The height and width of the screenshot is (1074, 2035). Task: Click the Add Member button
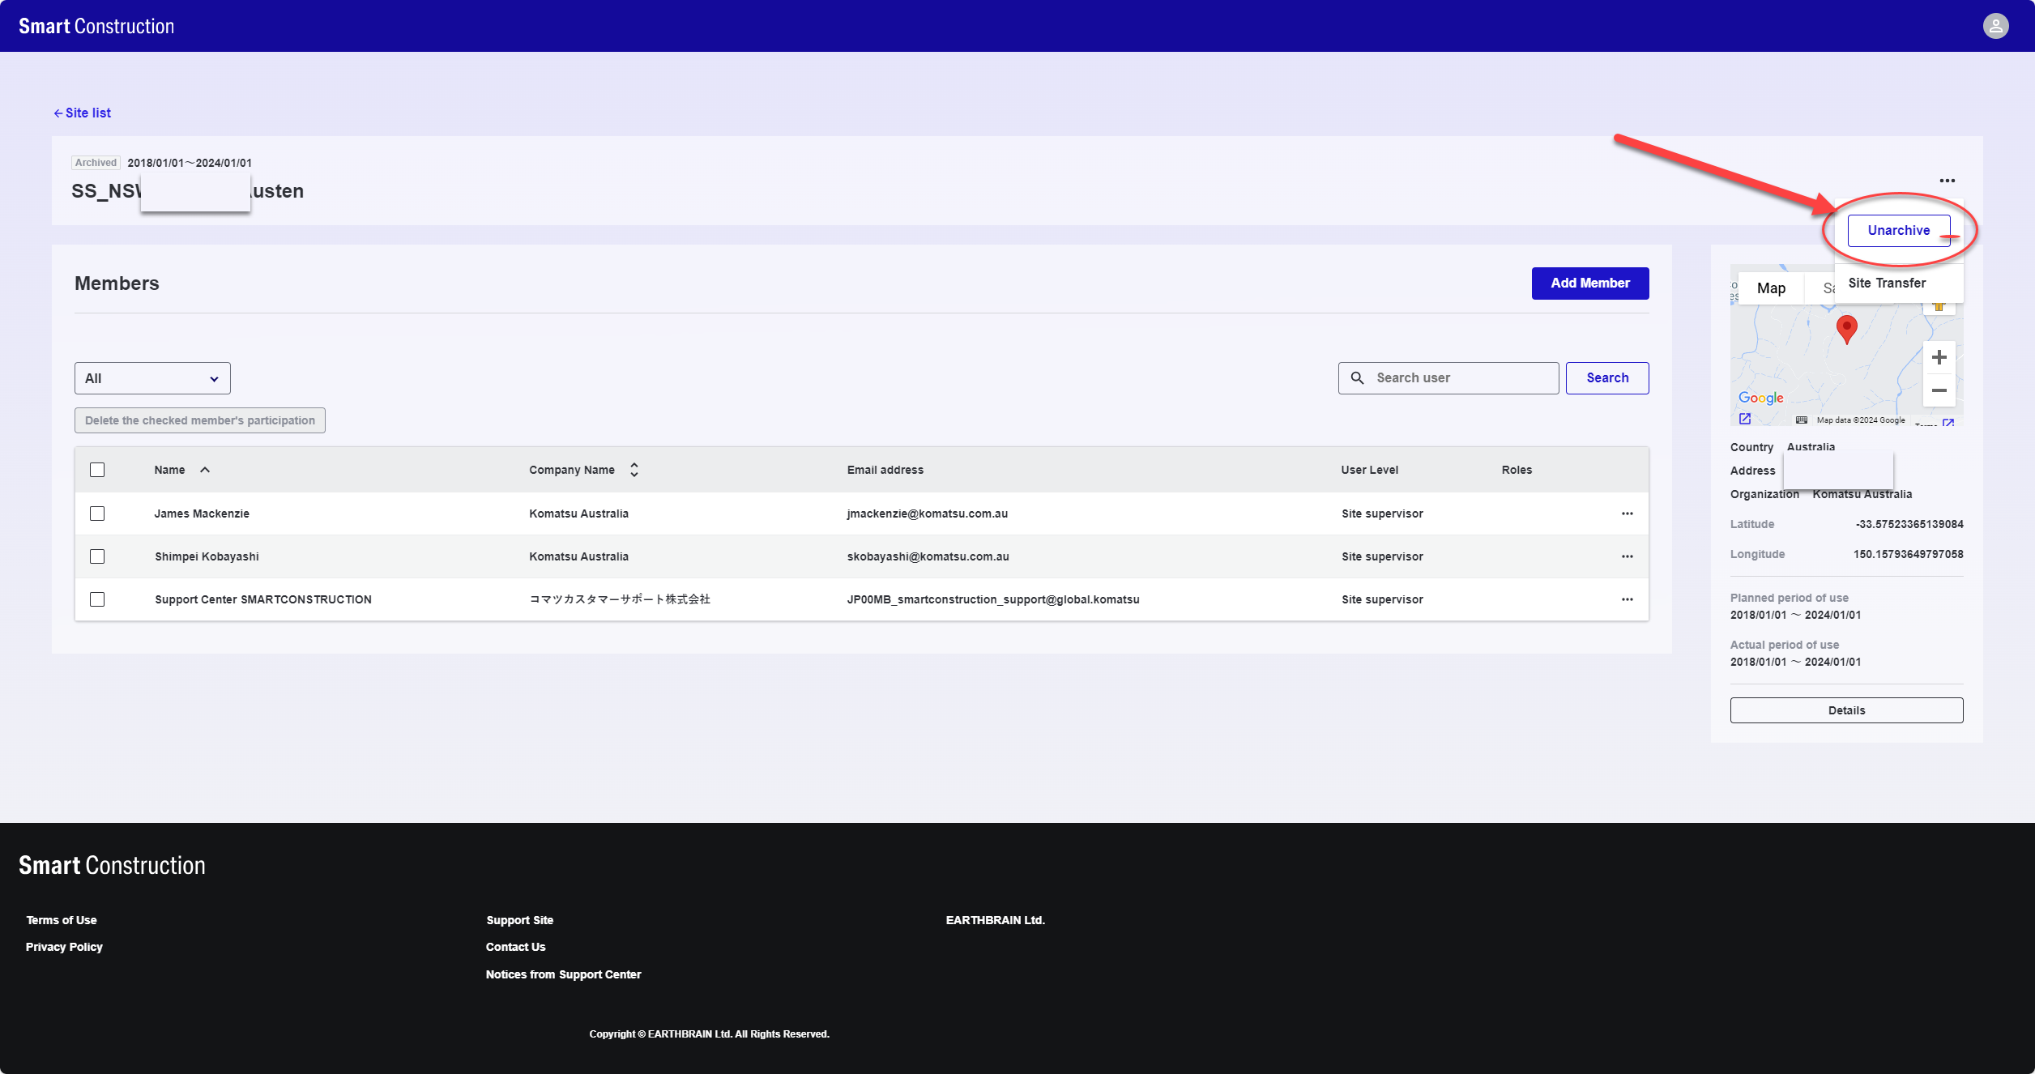click(x=1589, y=283)
